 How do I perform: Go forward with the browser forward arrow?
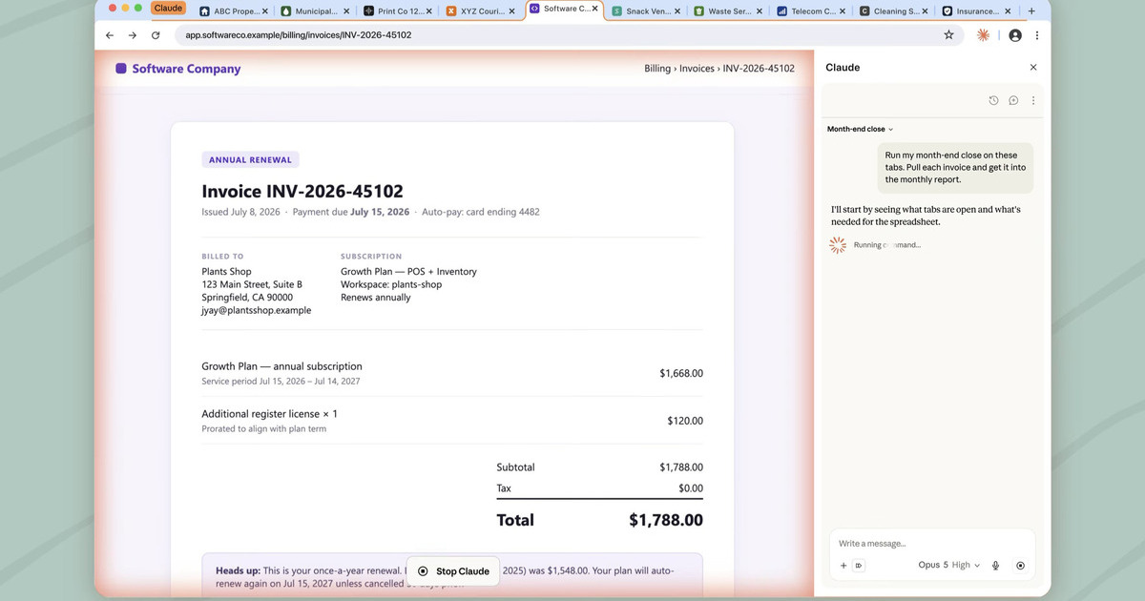132,35
